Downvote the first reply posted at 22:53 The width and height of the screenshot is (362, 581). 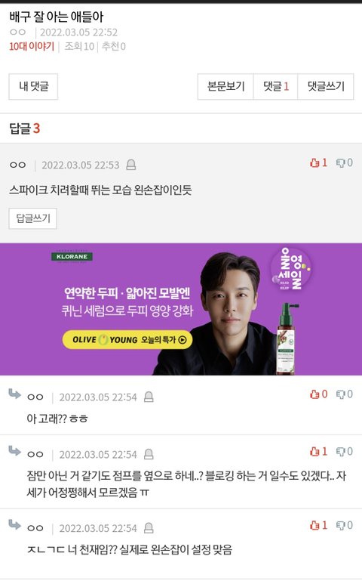pos(344,162)
